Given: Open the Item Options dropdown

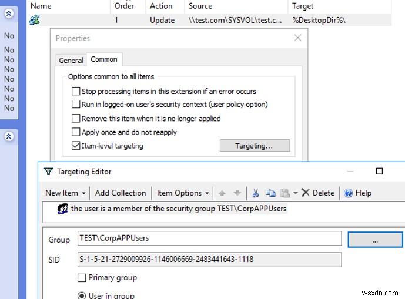Looking at the screenshot, I should click(183, 193).
